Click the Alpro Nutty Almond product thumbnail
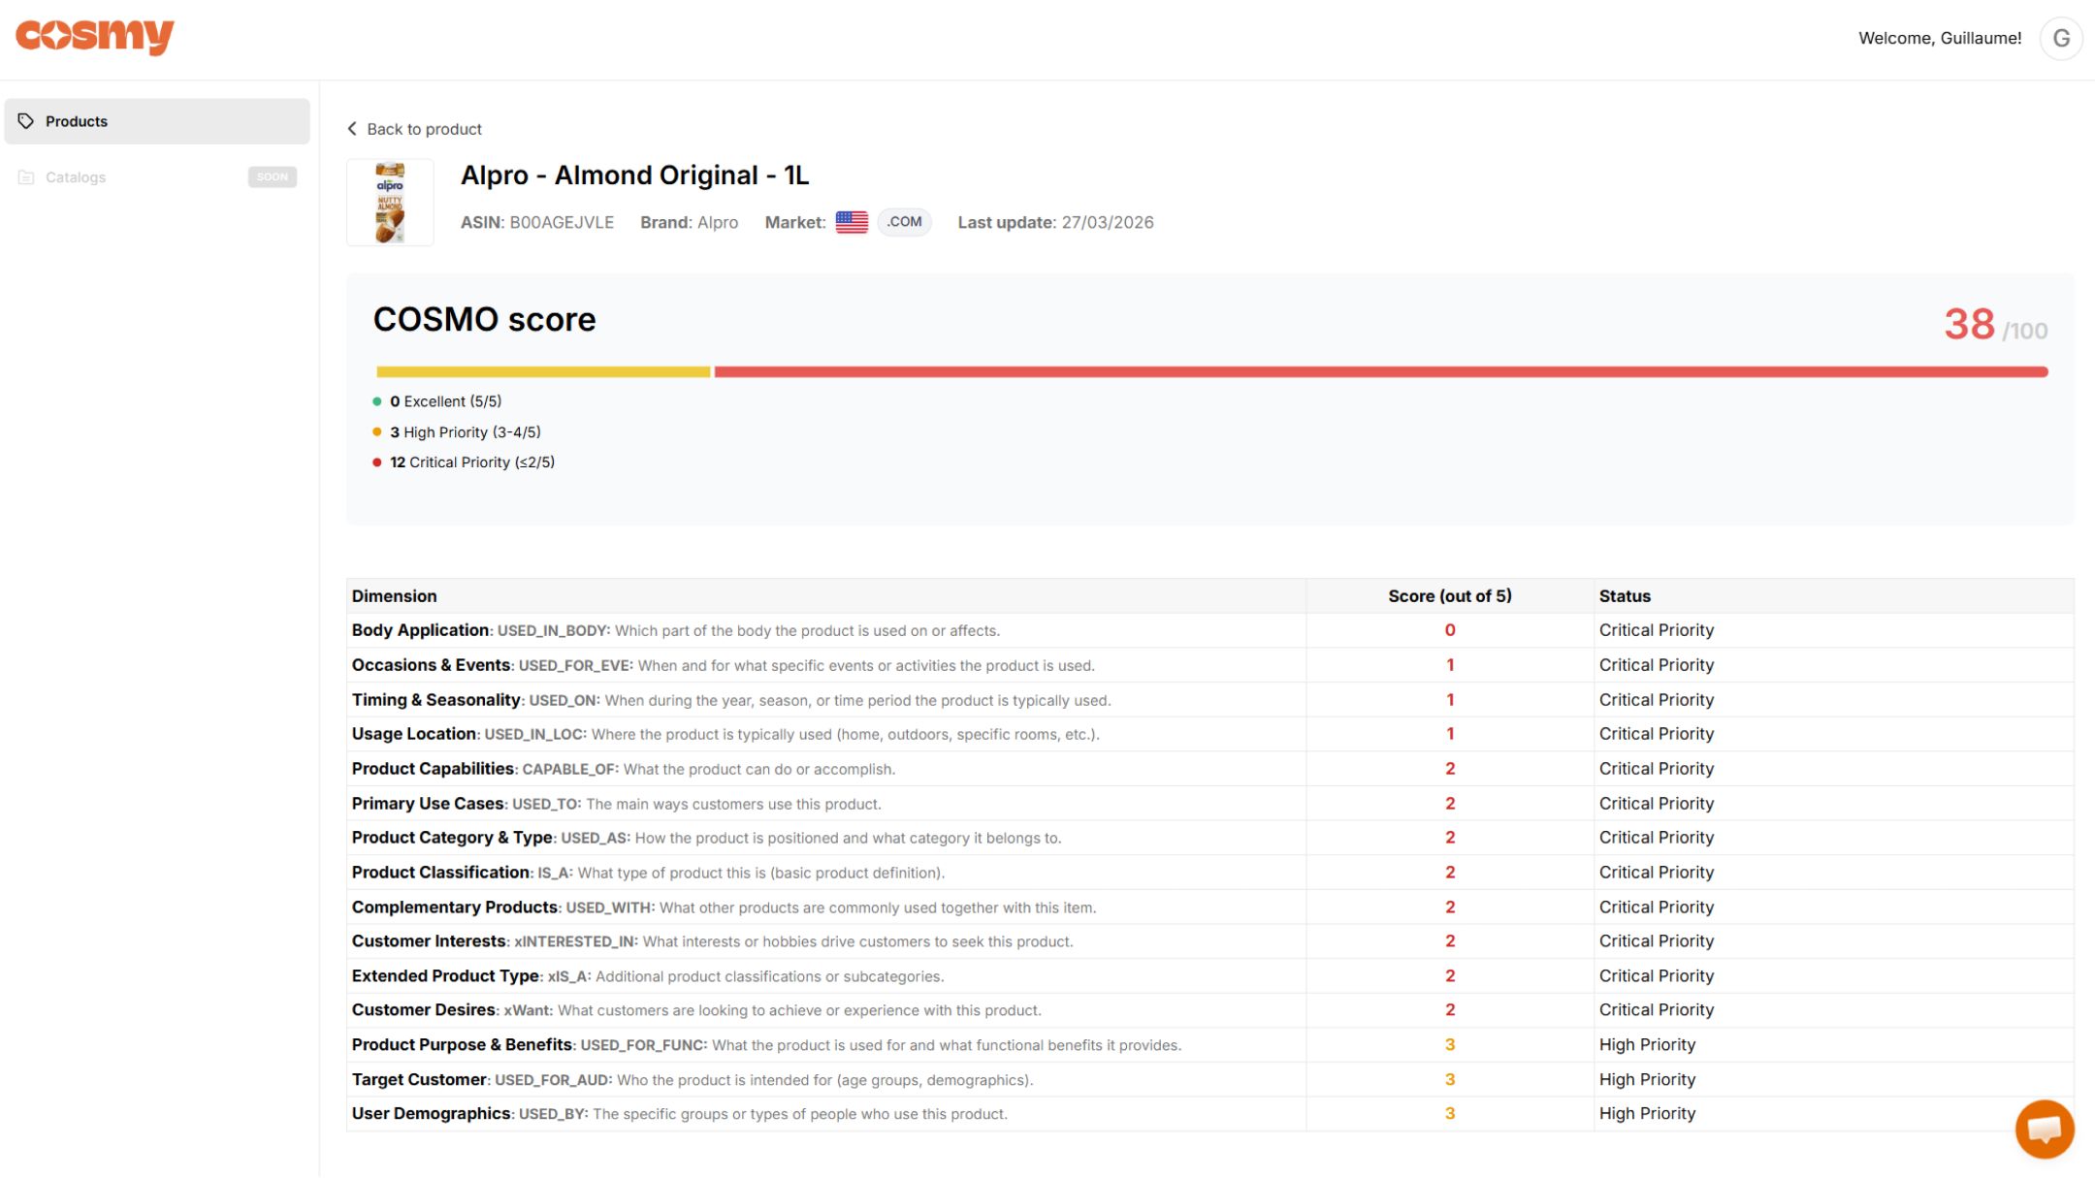This screenshot has width=2095, height=1178. point(390,202)
